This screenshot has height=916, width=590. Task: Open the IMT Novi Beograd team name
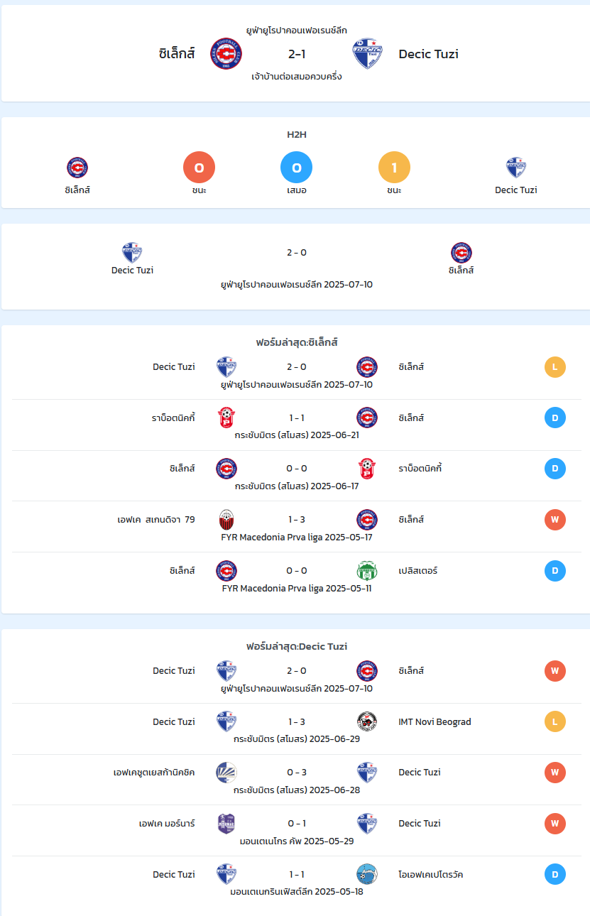tap(435, 721)
